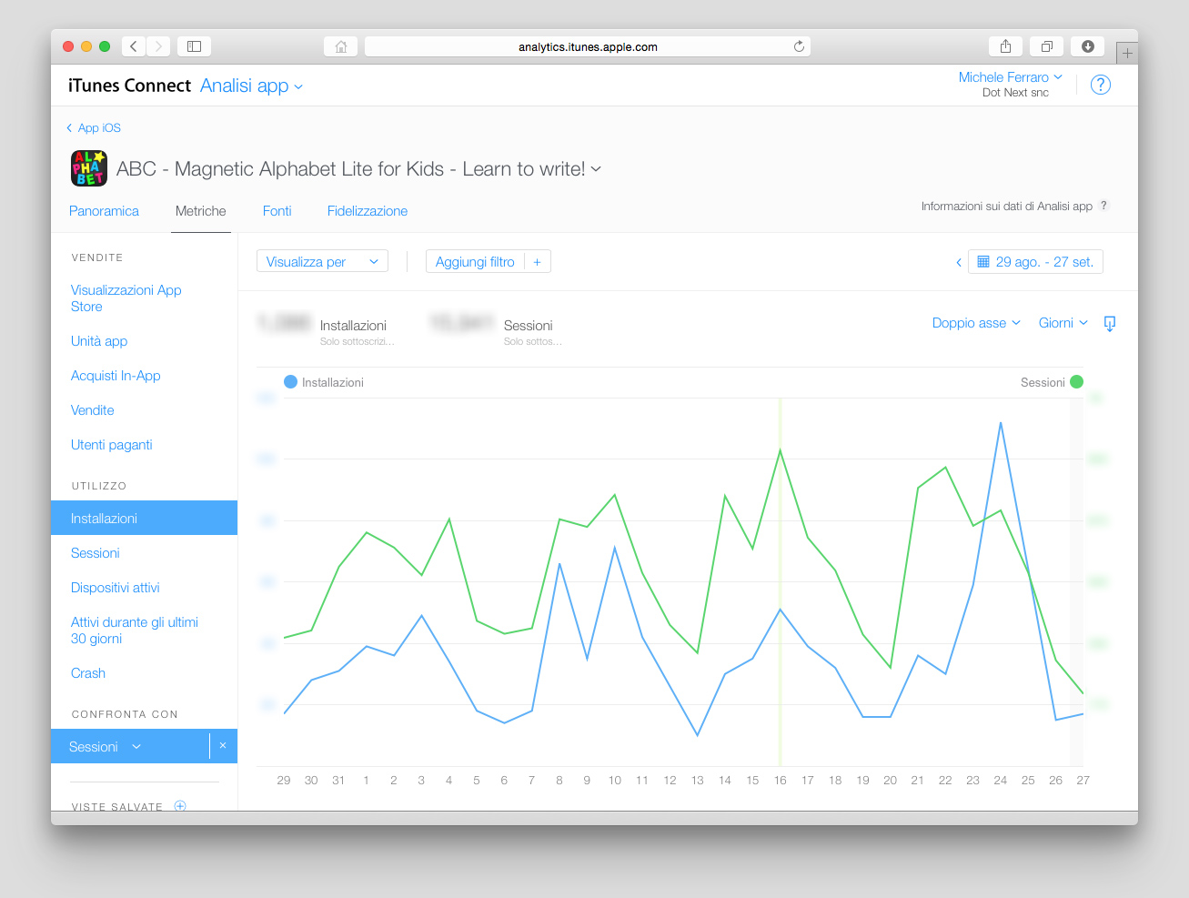Switch to the Panoramica tab
Viewport: 1189px width, 898px height.
pyautogui.click(x=104, y=211)
